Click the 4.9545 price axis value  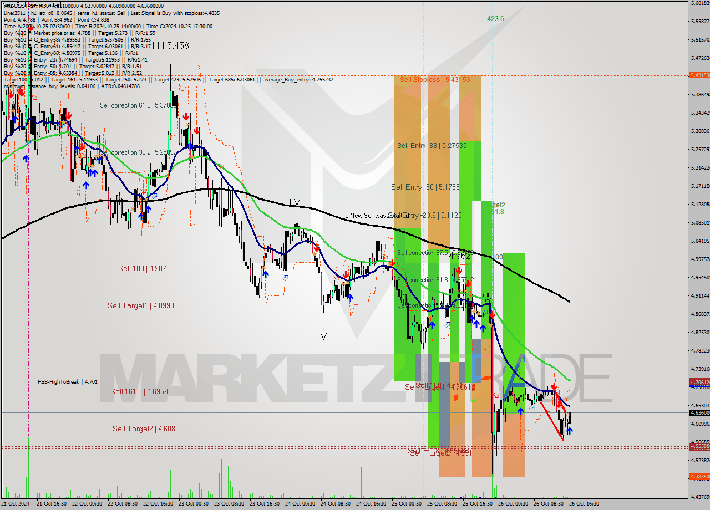coord(700,277)
